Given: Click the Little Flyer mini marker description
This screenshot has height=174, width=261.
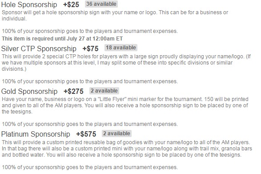Looking at the screenshot, I should coord(125,105).
